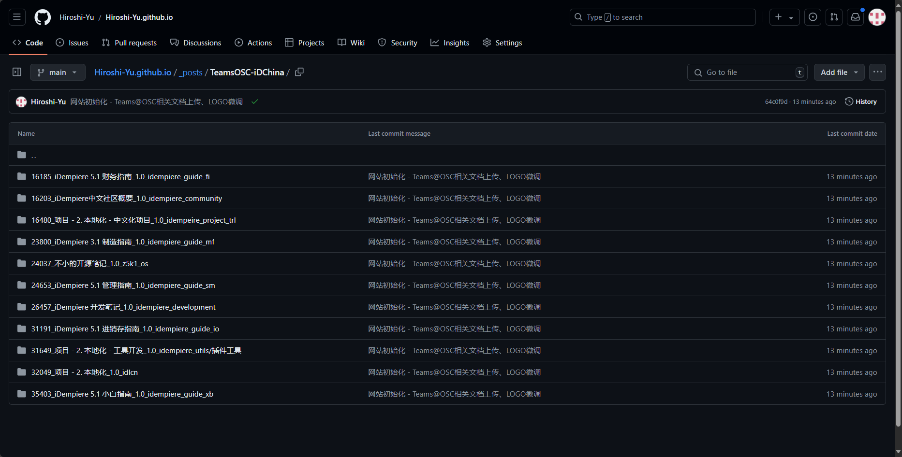Open the notifications inbox
The height and width of the screenshot is (457, 902).
point(856,17)
